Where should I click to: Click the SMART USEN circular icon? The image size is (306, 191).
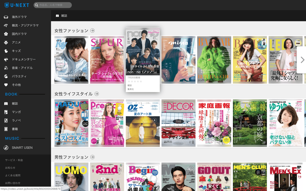click(x=6, y=148)
